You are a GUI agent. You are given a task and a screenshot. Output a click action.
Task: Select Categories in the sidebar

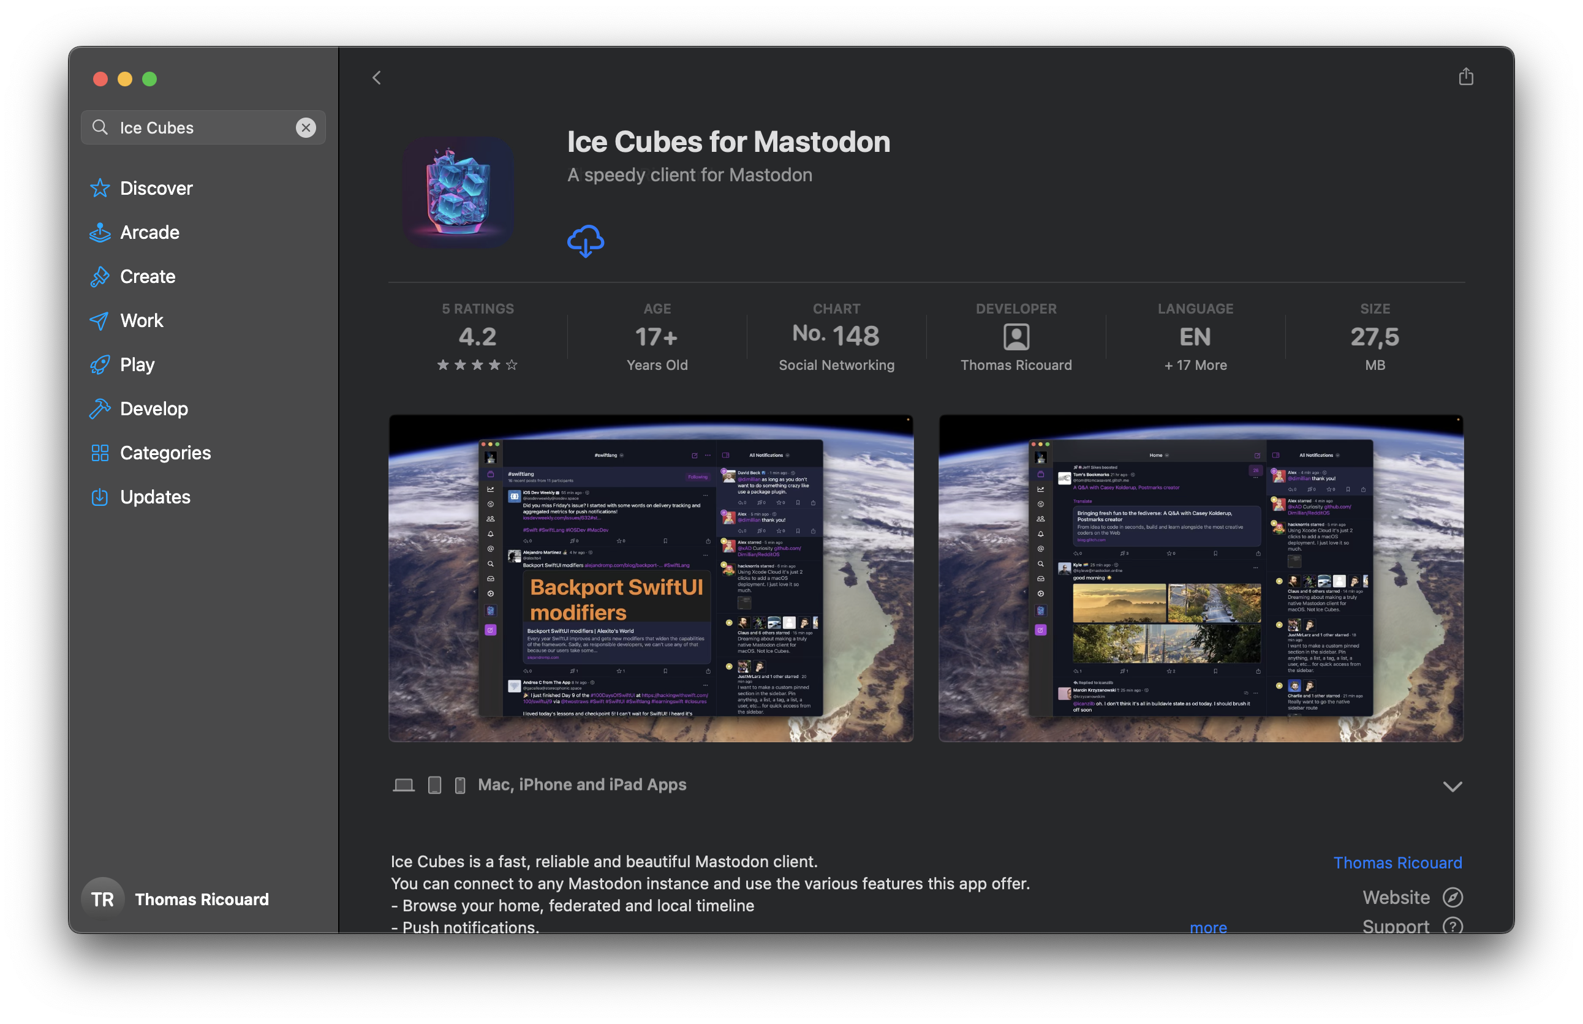[x=165, y=453]
